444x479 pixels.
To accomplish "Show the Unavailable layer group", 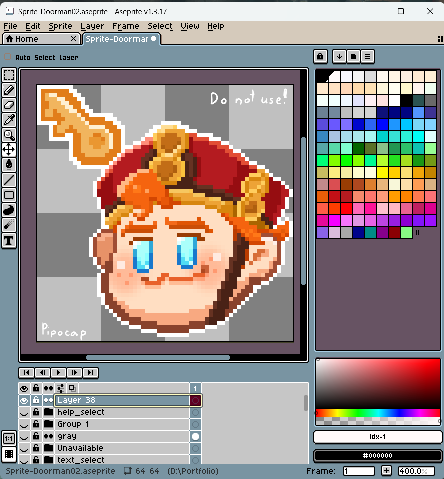I will (24, 448).
